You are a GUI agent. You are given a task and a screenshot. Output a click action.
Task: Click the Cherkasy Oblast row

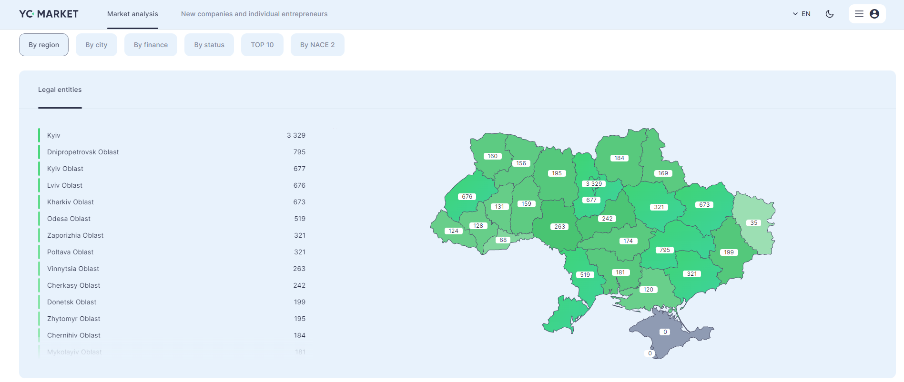pos(172,285)
